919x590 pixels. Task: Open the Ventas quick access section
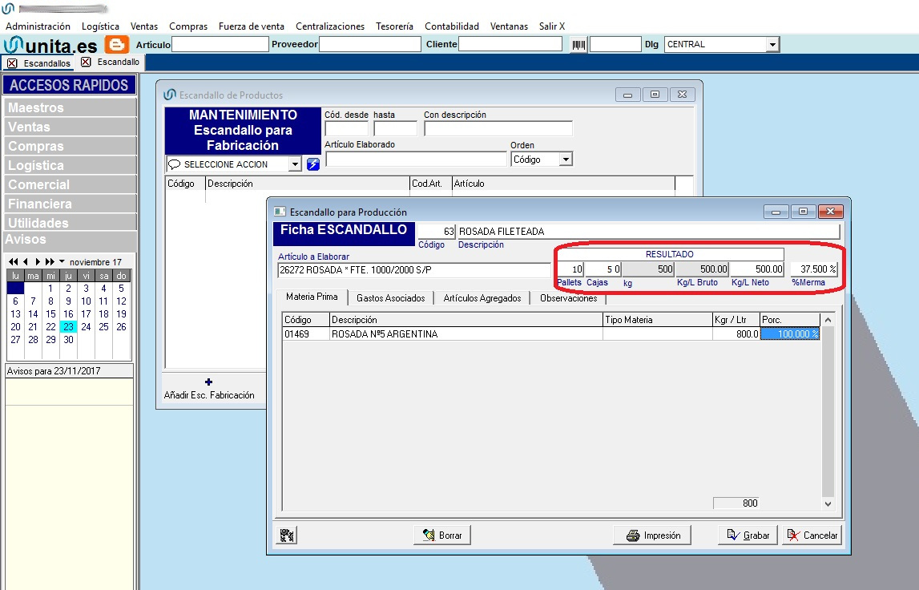click(x=70, y=127)
